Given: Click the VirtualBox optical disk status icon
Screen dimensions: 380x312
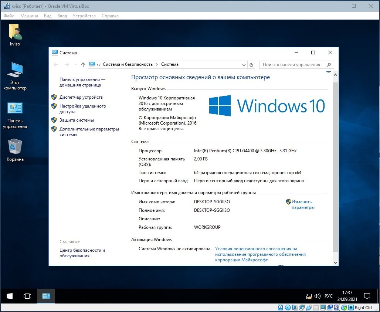Looking at the screenshot, I should pos(288,308).
